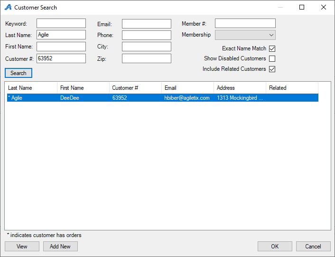The image size is (335, 257).
Task: Click the Agile app logo in title bar
Action: point(8,7)
